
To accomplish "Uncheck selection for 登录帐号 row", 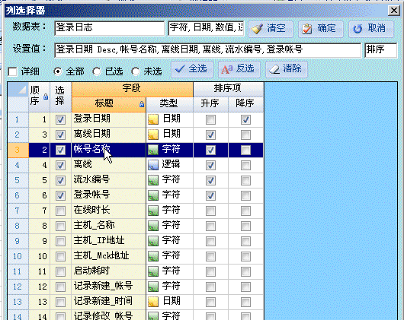I will [60, 195].
